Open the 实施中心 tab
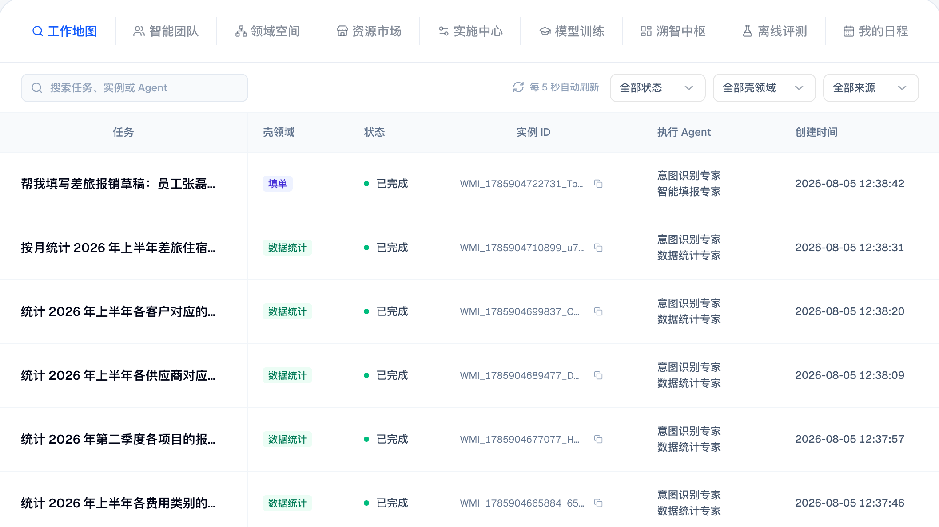939x527 pixels. click(470, 31)
